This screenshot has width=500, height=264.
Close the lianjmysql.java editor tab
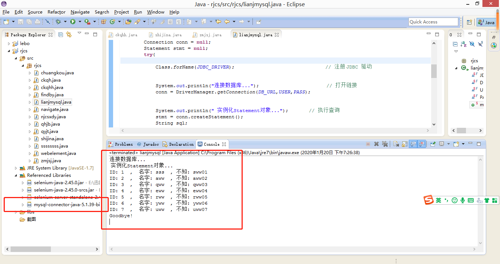277,35
